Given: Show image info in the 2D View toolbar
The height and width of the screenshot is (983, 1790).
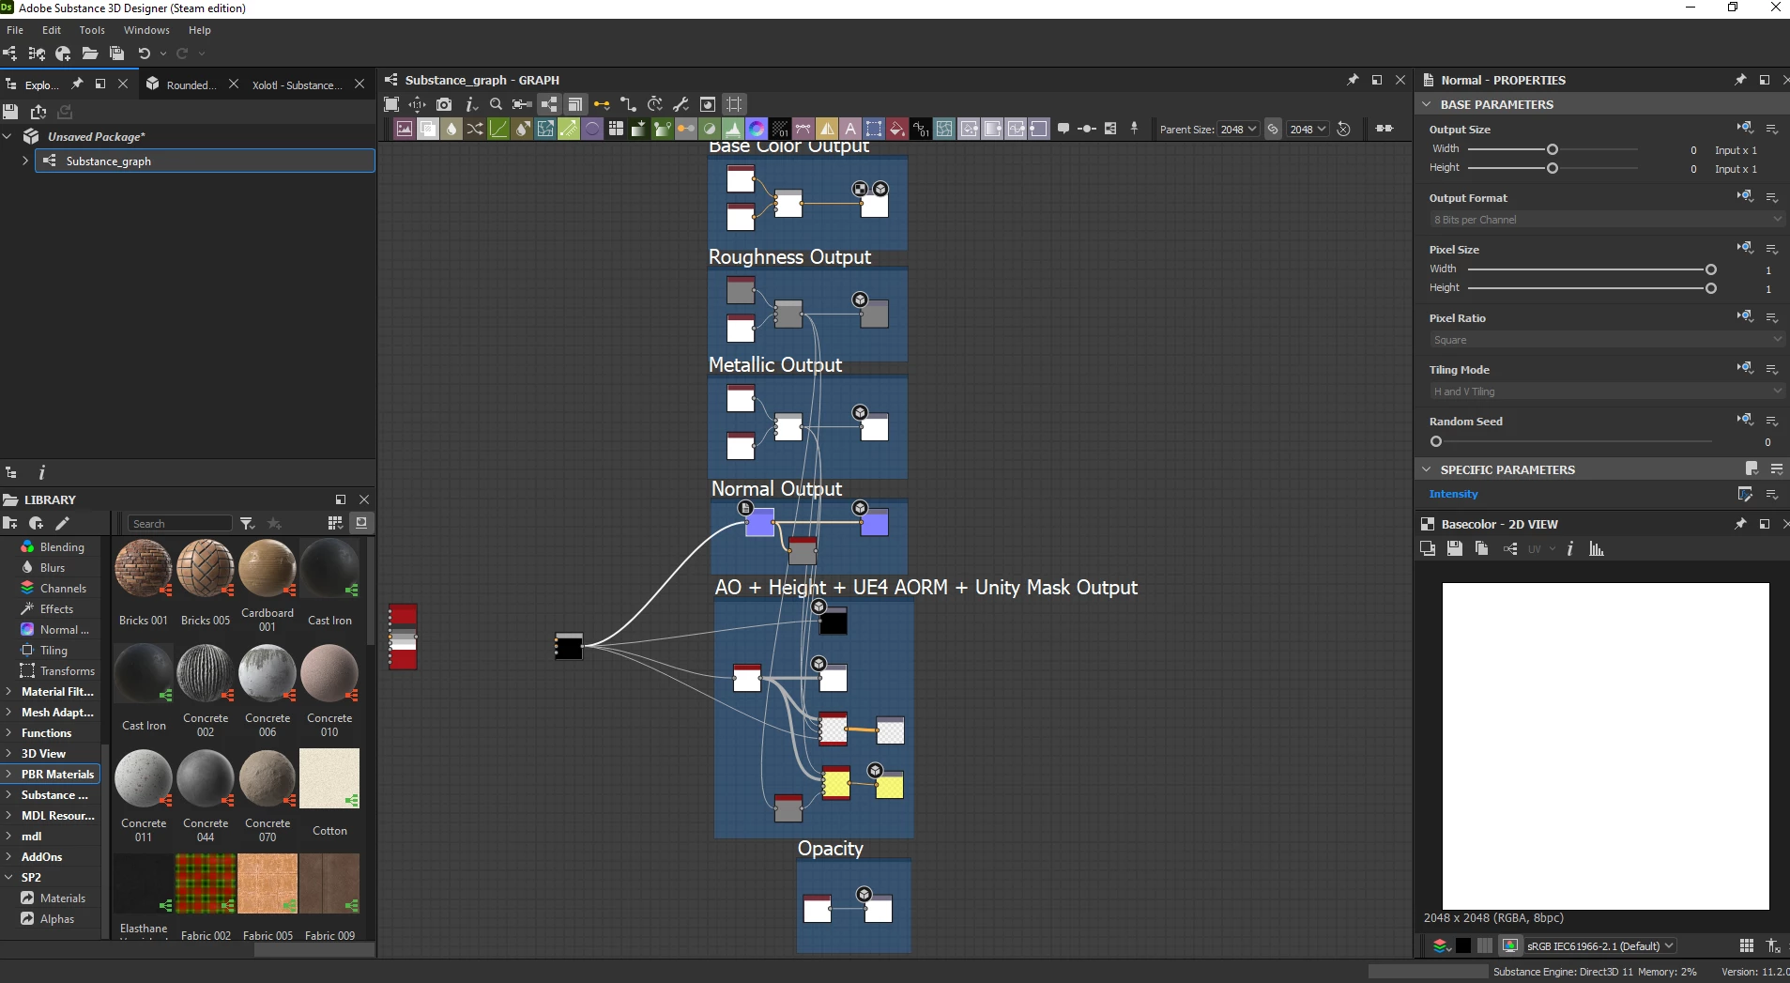Looking at the screenshot, I should click(x=1570, y=549).
